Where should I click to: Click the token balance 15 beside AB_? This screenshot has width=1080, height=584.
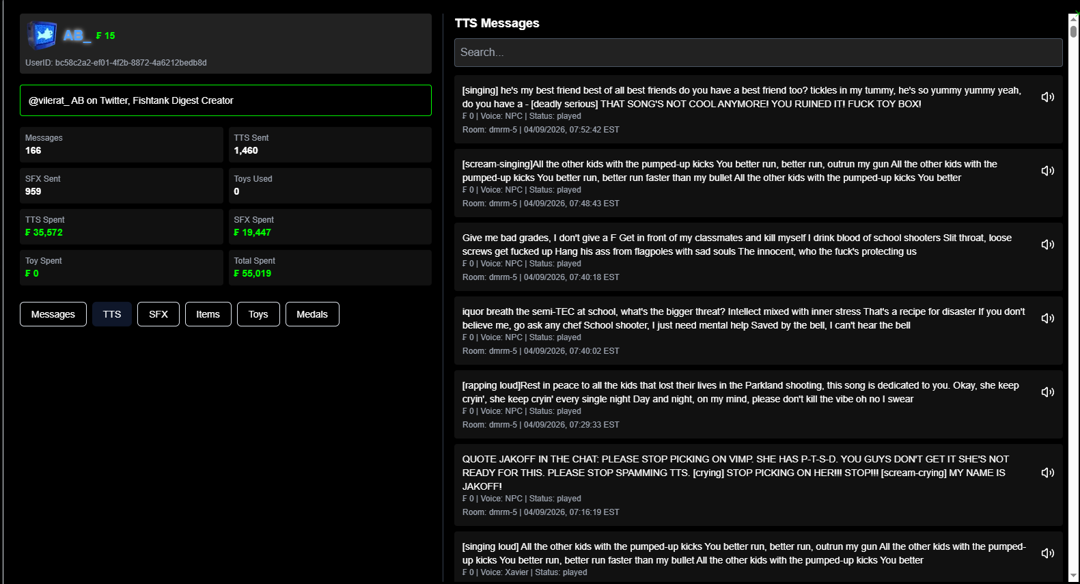pos(106,36)
